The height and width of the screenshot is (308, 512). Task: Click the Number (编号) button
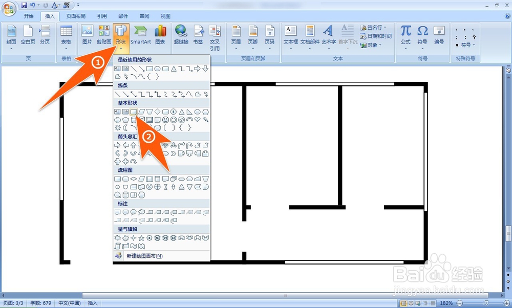point(439,35)
